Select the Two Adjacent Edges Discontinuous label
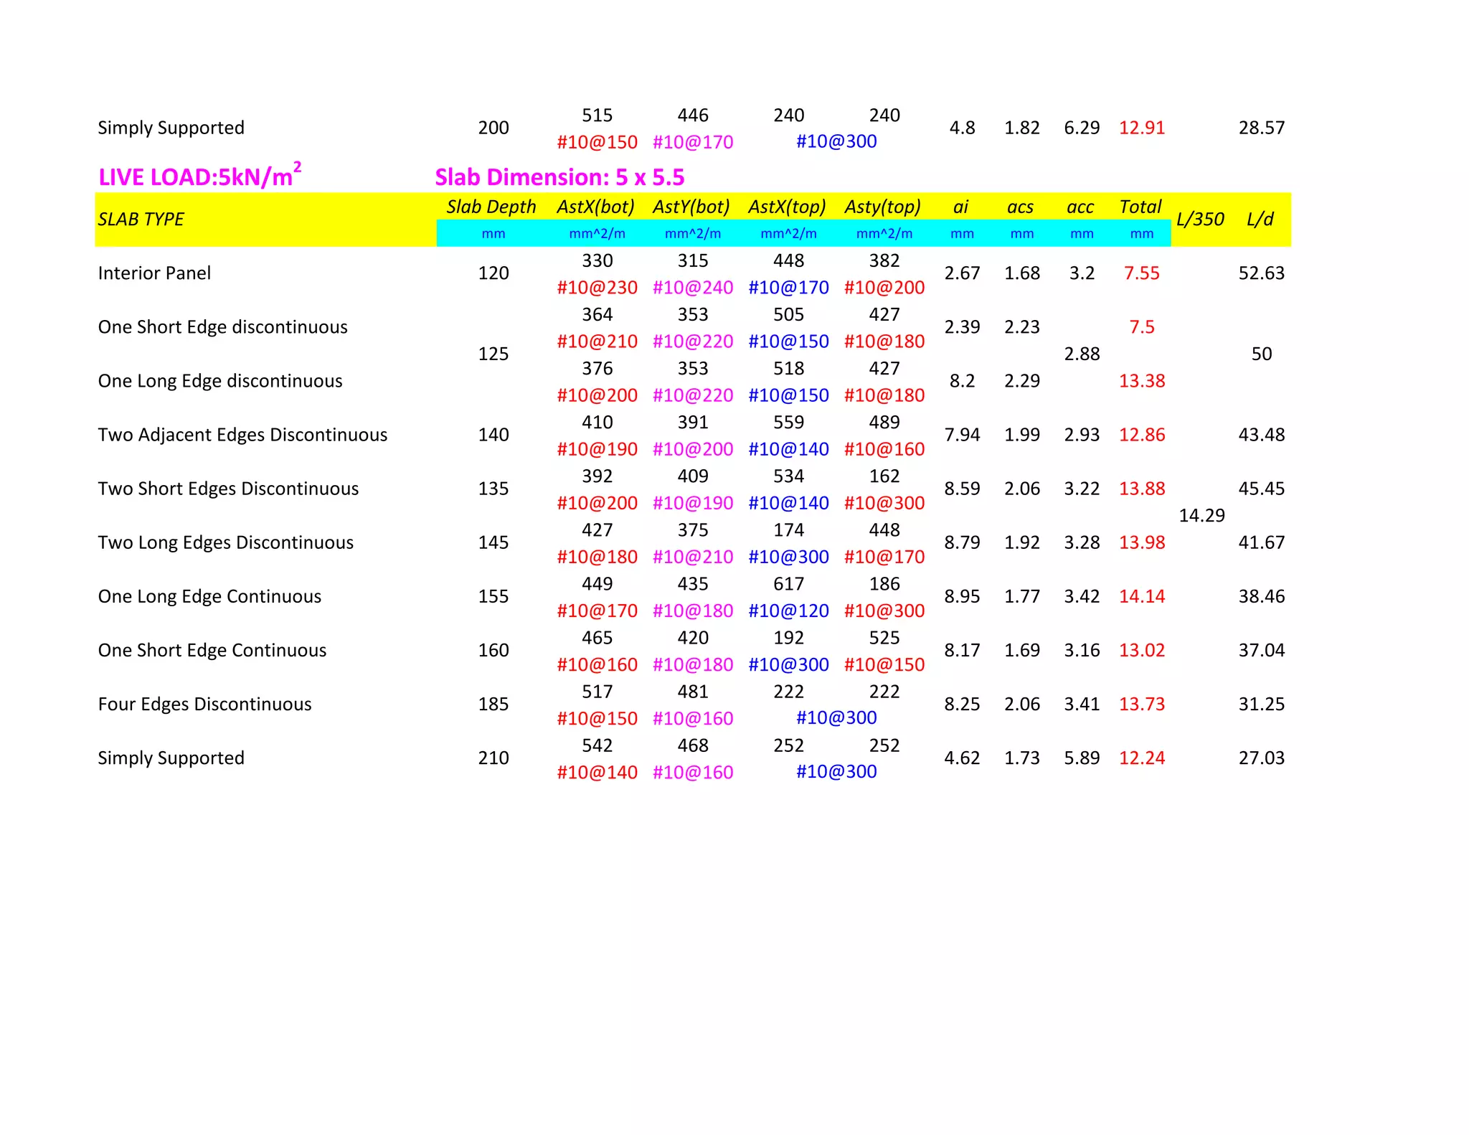Screen dimensions: 1469x1135 coord(242,435)
